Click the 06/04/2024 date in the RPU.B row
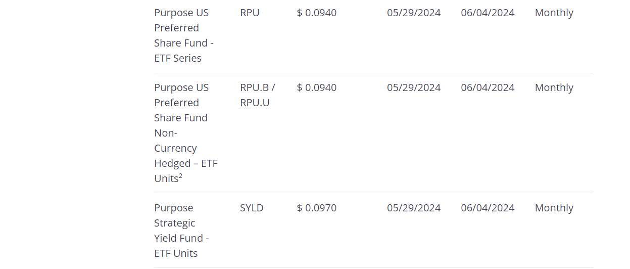This screenshot has width=630, height=269. [488, 87]
